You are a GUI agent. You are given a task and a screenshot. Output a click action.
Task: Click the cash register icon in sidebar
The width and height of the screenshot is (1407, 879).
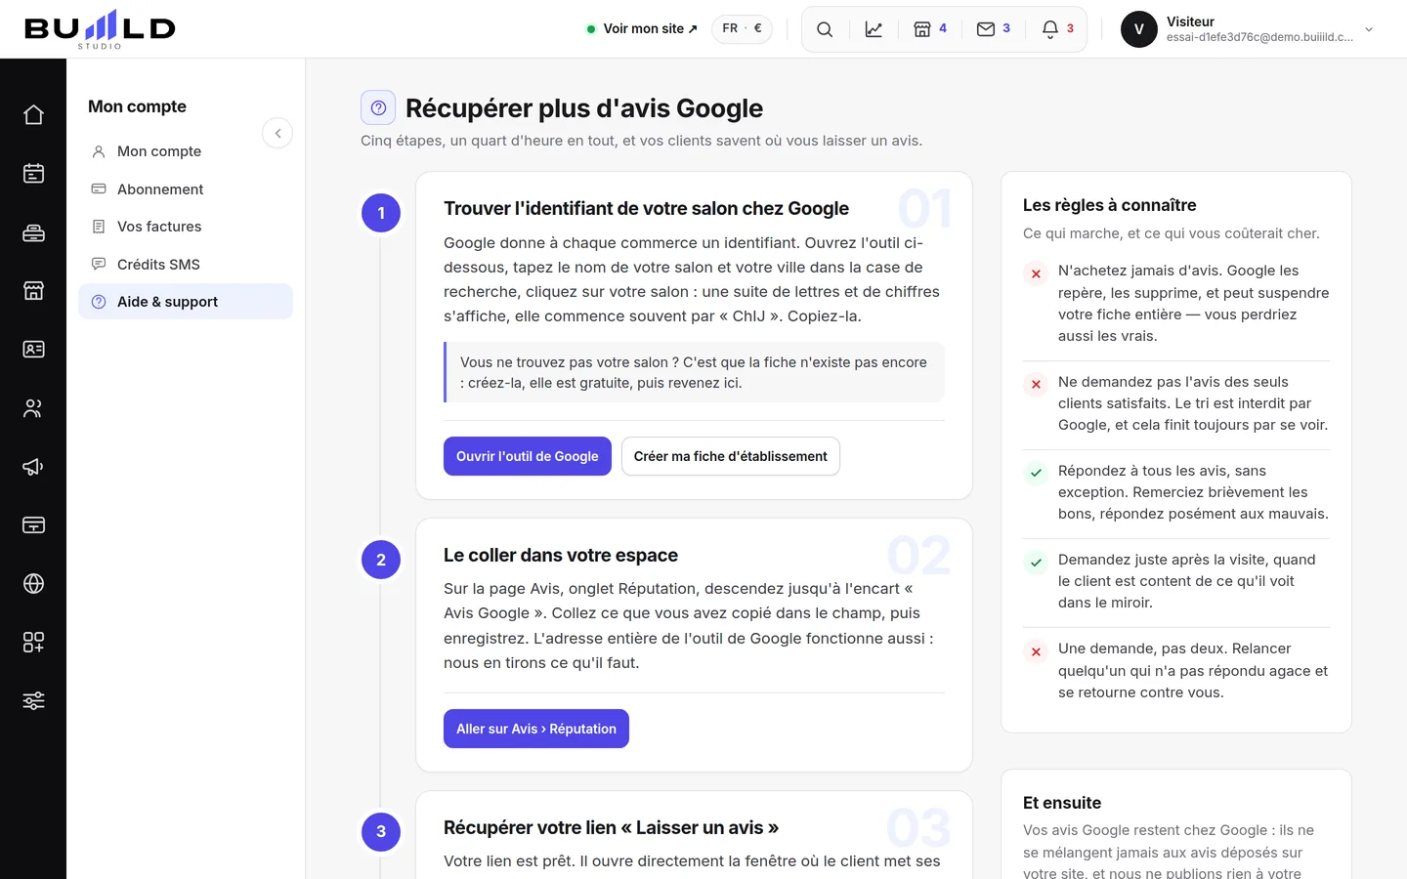(x=33, y=232)
